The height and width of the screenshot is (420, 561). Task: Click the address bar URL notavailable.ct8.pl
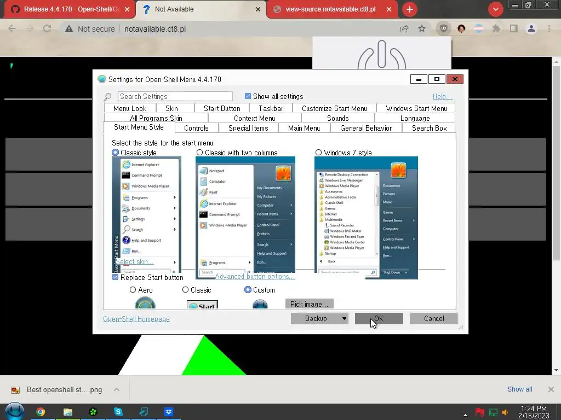point(155,29)
